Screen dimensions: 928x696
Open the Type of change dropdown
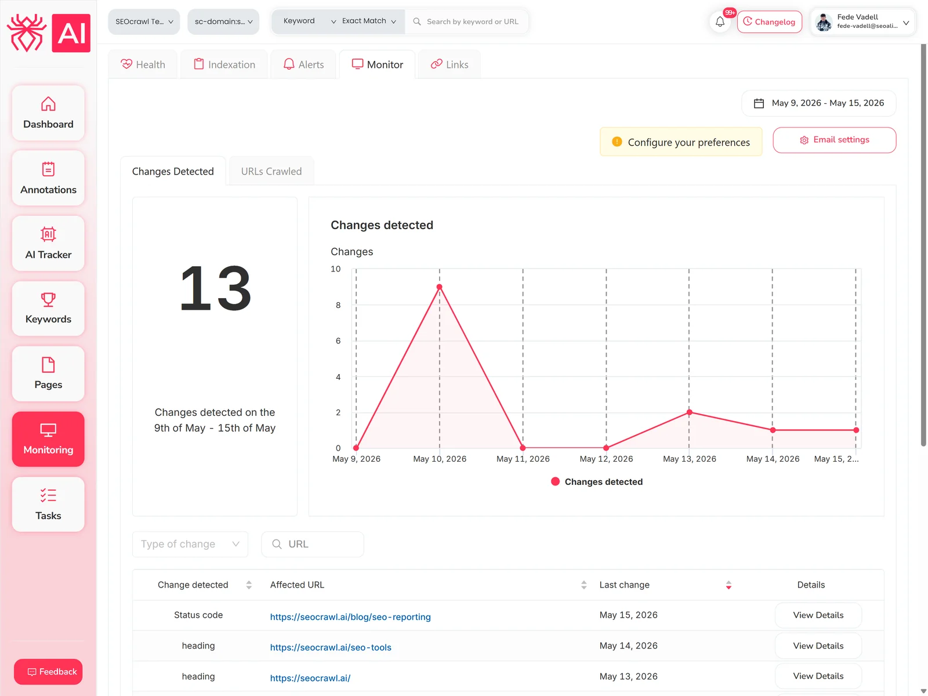(x=190, y=544)
